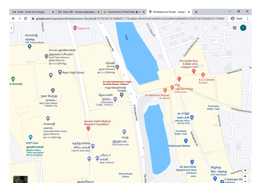Click the Maratha Palace camera marker
Viewport: 260px width, 183px height.
pyautogui.click(x=30, y=137)
